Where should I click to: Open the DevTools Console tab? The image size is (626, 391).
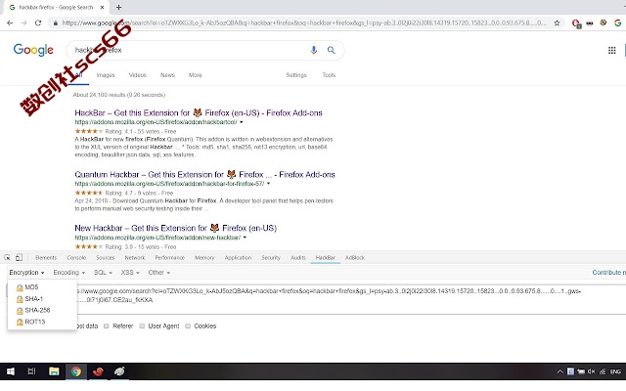pos(76,258)
